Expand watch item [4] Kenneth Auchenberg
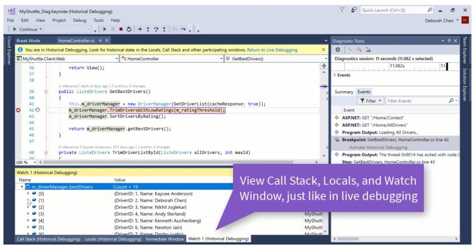This screenshot has height=248, width=476. [28, 220]
